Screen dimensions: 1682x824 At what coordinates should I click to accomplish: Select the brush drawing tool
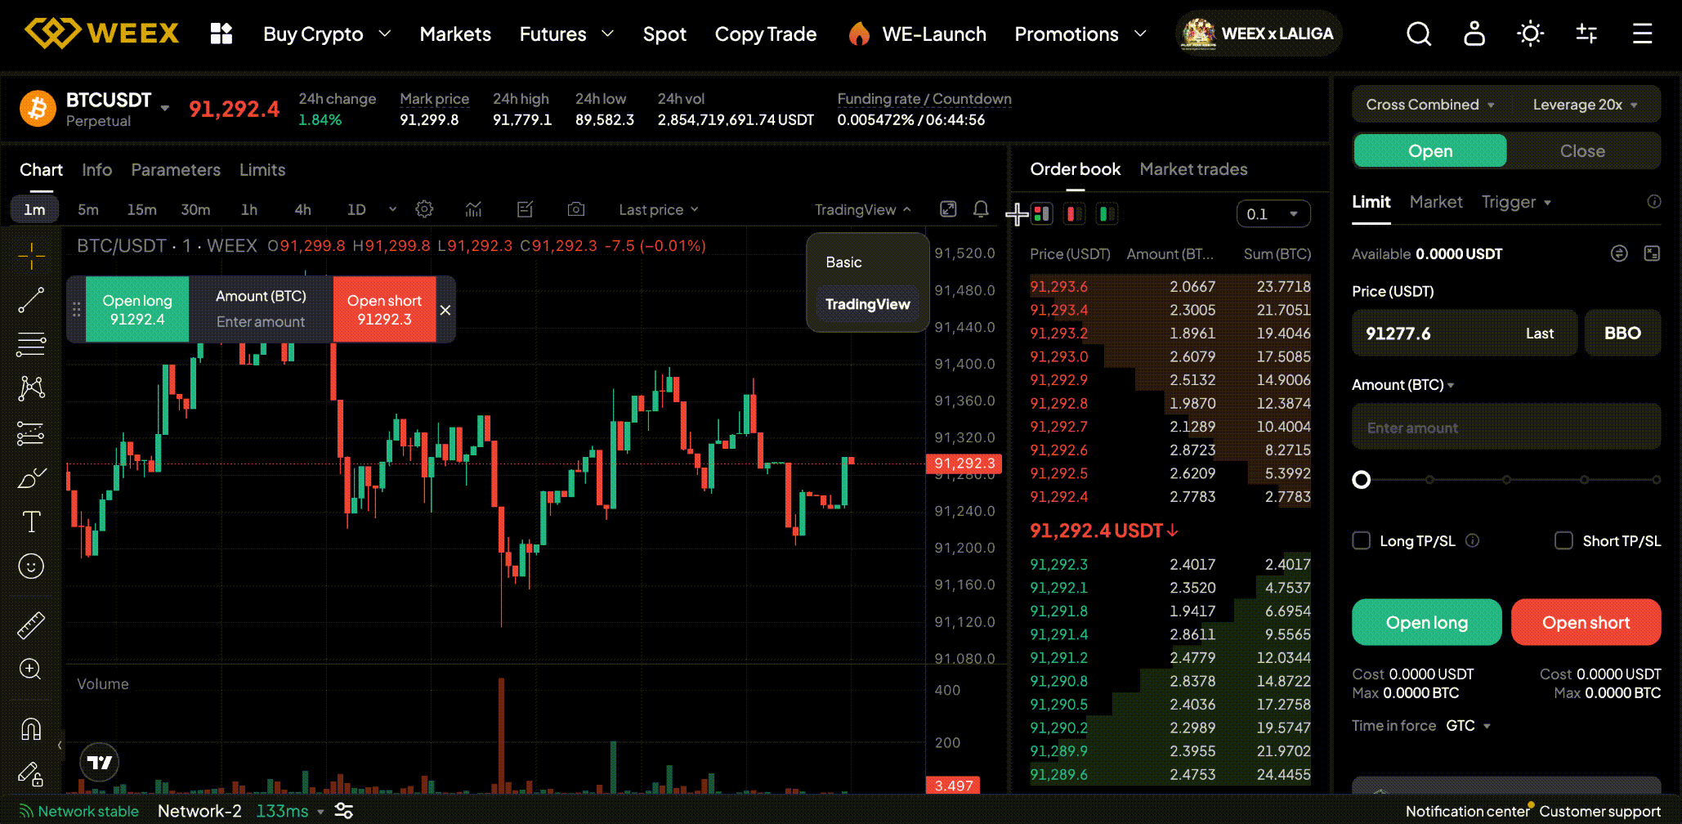(31, 477)
